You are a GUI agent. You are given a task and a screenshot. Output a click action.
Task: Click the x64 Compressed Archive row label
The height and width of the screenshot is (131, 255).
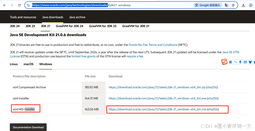click(29, 87)
